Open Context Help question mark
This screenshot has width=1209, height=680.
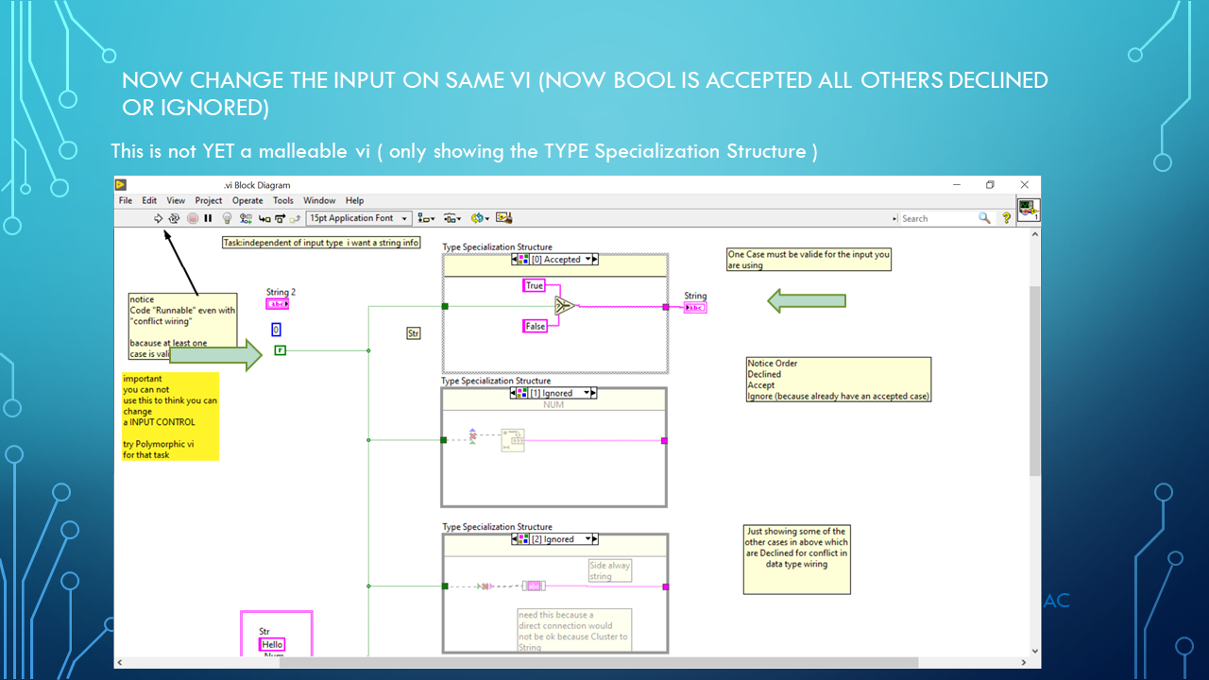coord(1007,218)
